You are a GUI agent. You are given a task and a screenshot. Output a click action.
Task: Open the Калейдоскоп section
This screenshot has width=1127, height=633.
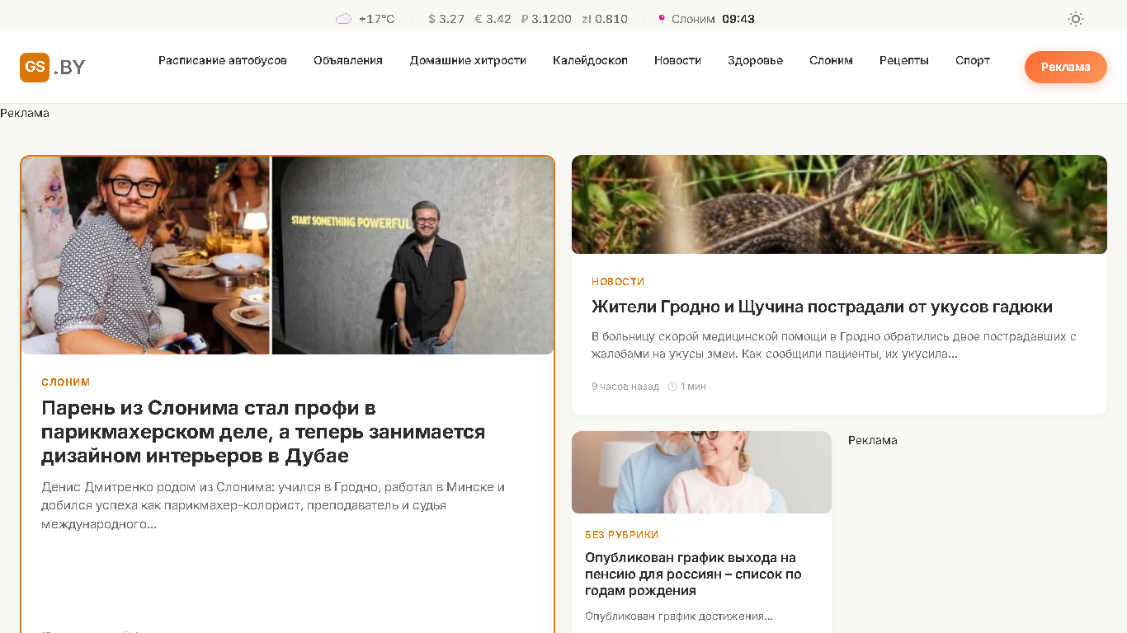(x=590, y=60)
